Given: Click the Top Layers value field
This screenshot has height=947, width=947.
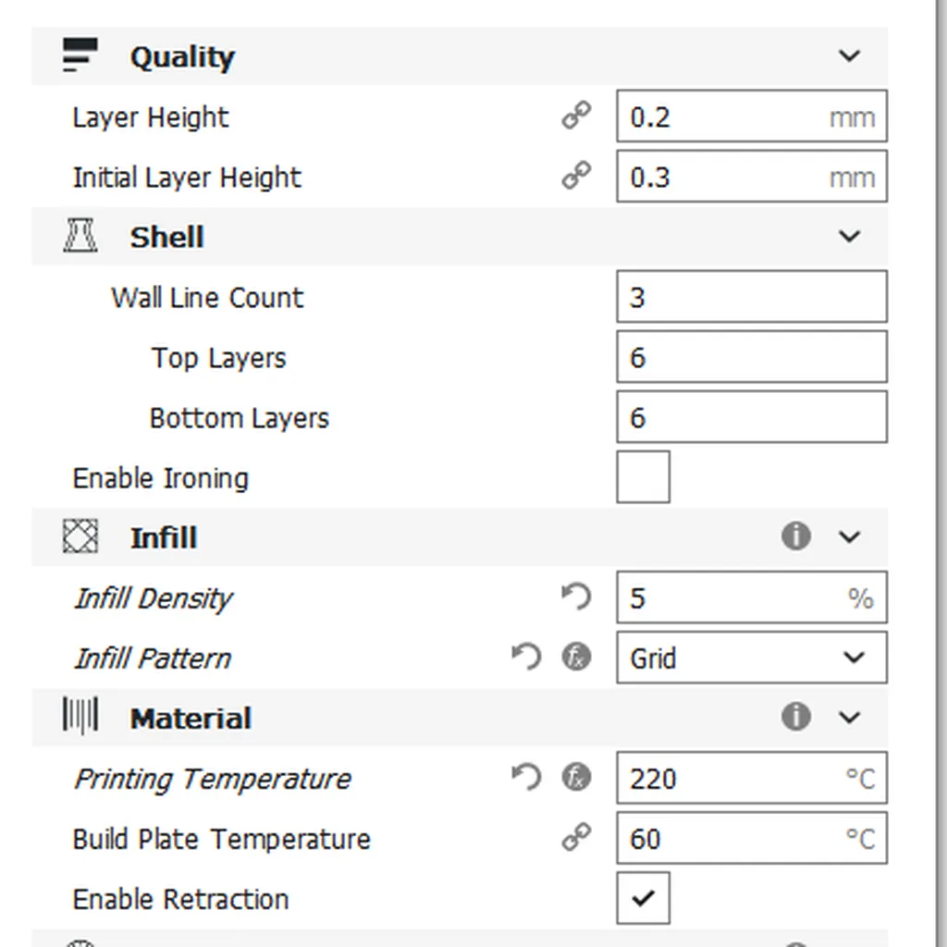Looking at the screenshot, I should pos(751,357).
